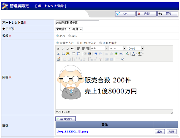This screenshot has width=180, height=138.
Task: Click the top 削除 delete button
Action: coord(147,14)
